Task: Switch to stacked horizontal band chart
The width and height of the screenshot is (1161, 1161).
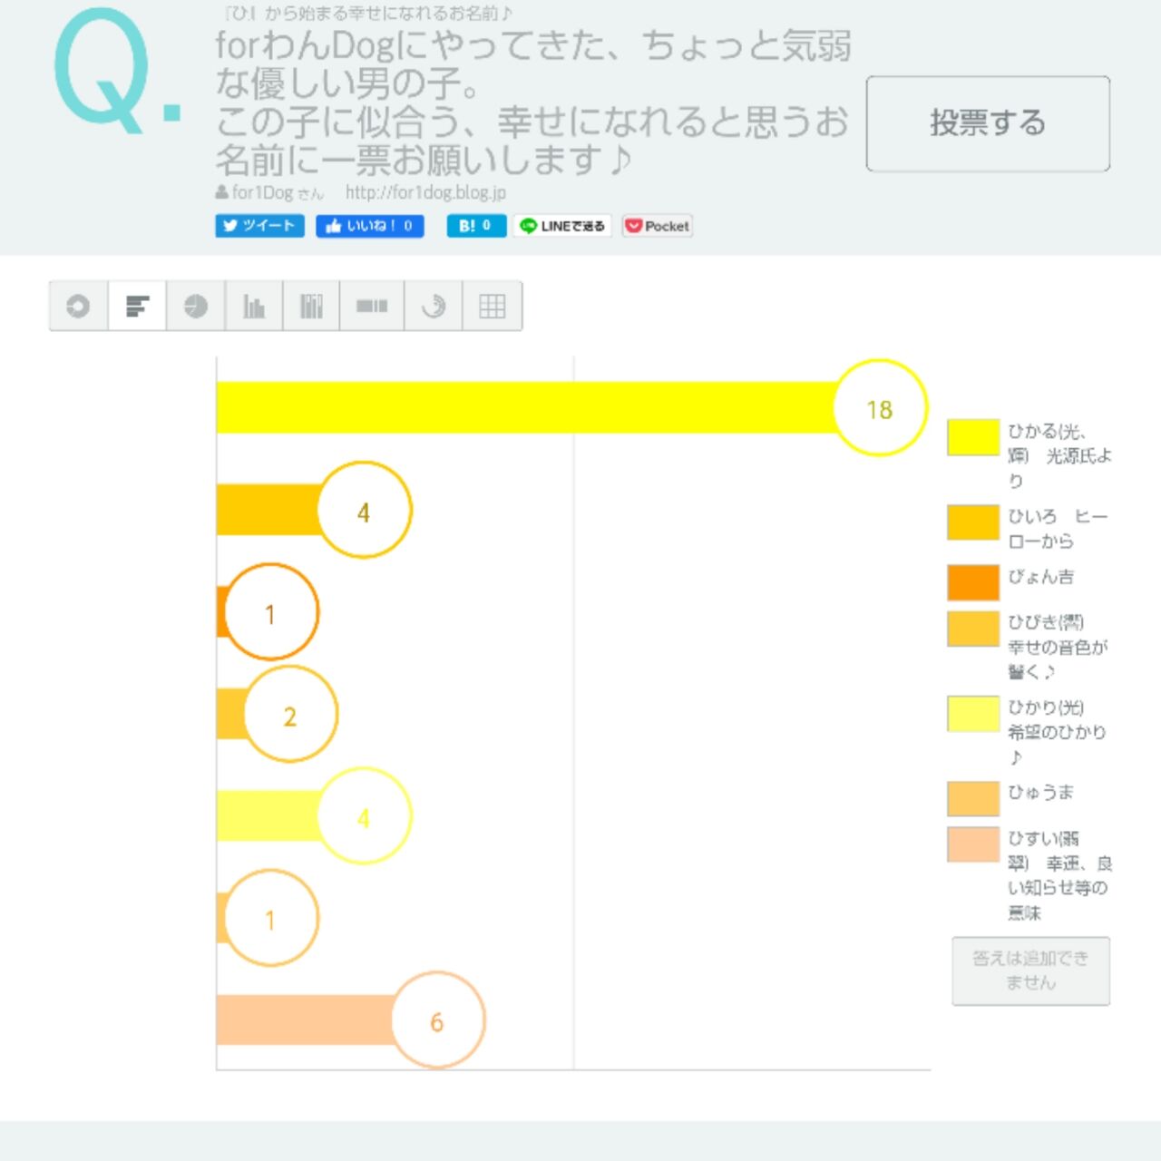Action: [x=371, y=307]
